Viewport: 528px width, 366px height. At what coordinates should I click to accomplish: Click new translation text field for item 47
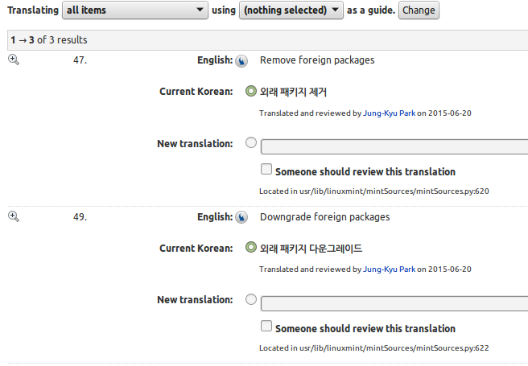(x=394, y=147)
